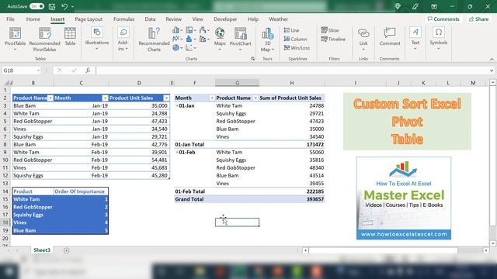Open the View tab
The image size is (497, 279).
pyautogui.click(x=197, y=19)
